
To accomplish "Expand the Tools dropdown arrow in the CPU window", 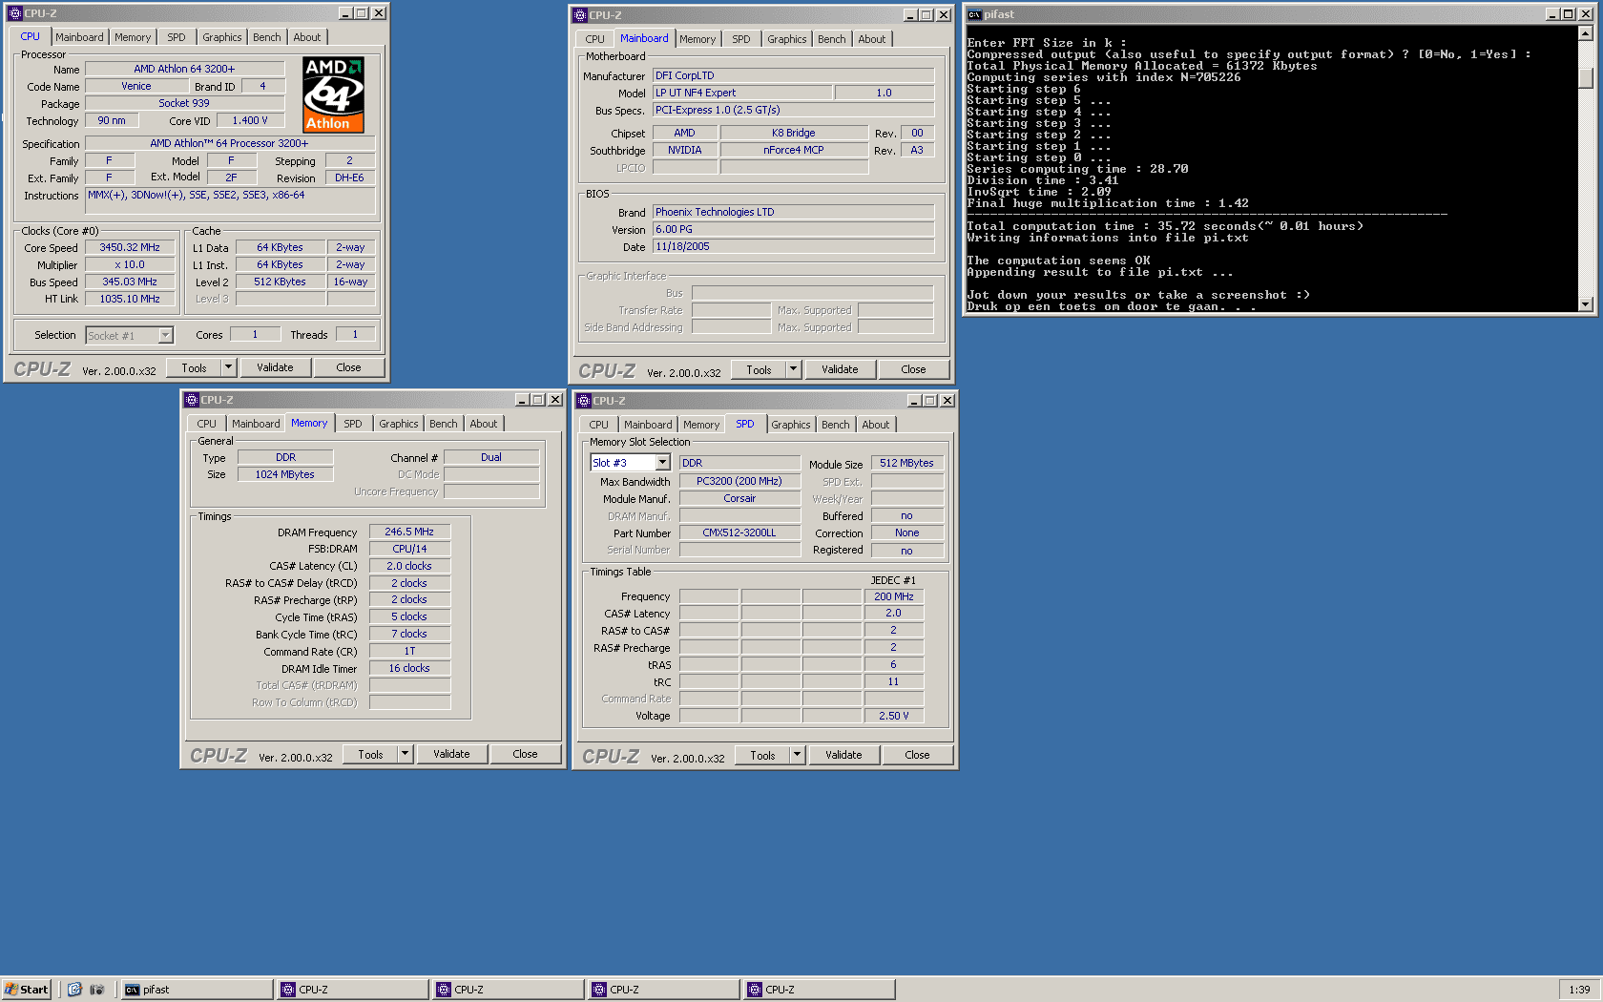I will coord(229,367).
